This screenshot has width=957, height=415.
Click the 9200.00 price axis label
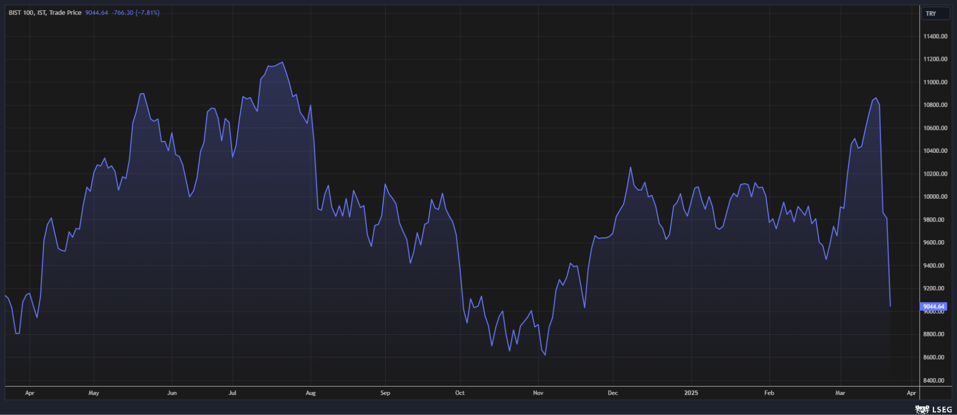(934, 288)
